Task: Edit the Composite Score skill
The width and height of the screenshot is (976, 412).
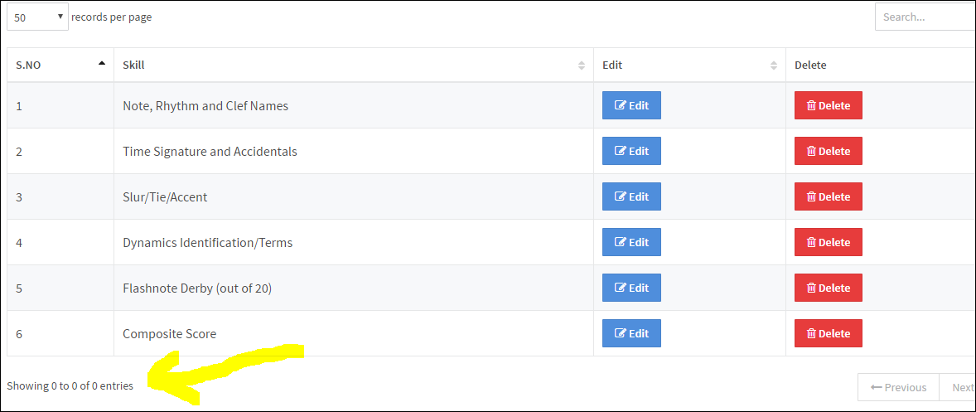Action: pyautogui.click(x=631, y=333)
